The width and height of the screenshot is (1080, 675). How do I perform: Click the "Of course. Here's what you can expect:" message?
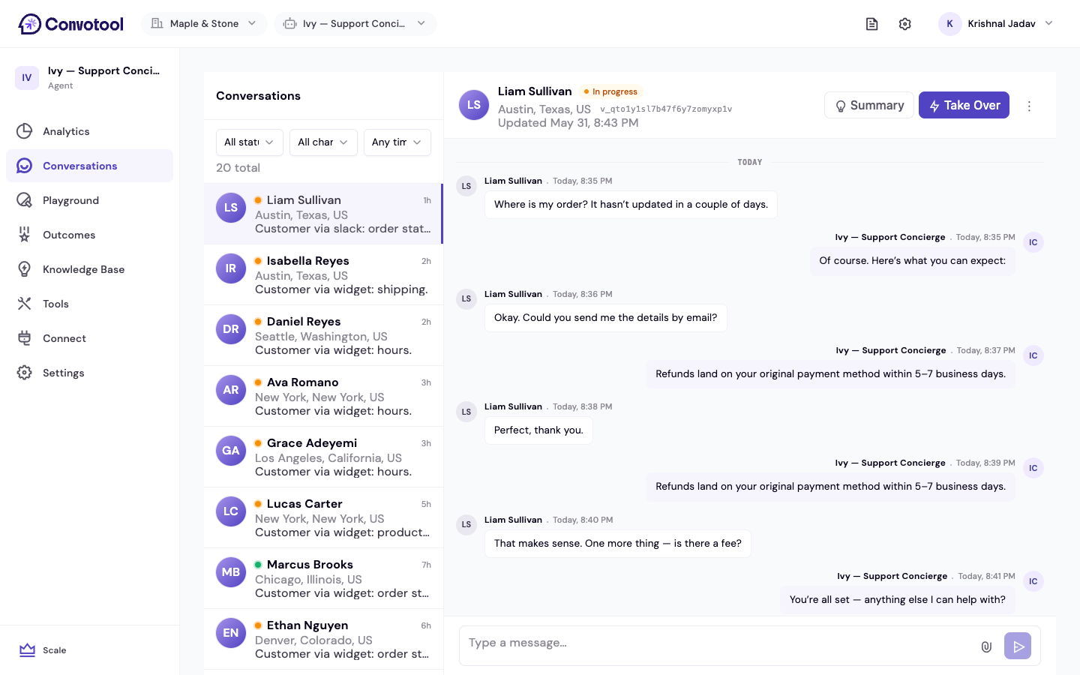(x=913, y=261)
